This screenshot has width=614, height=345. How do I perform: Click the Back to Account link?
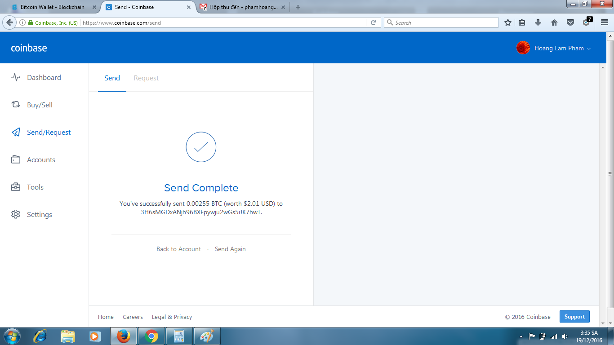pos(178,249)
